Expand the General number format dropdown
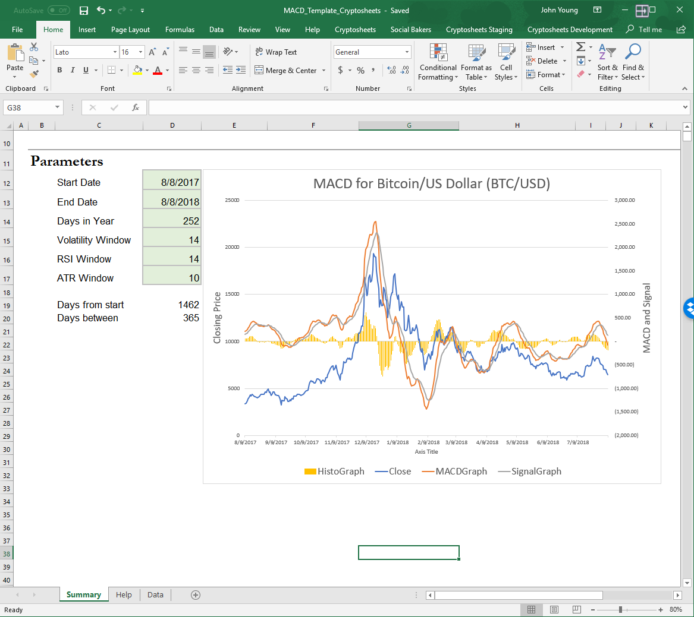 click(x=407, y=52)
